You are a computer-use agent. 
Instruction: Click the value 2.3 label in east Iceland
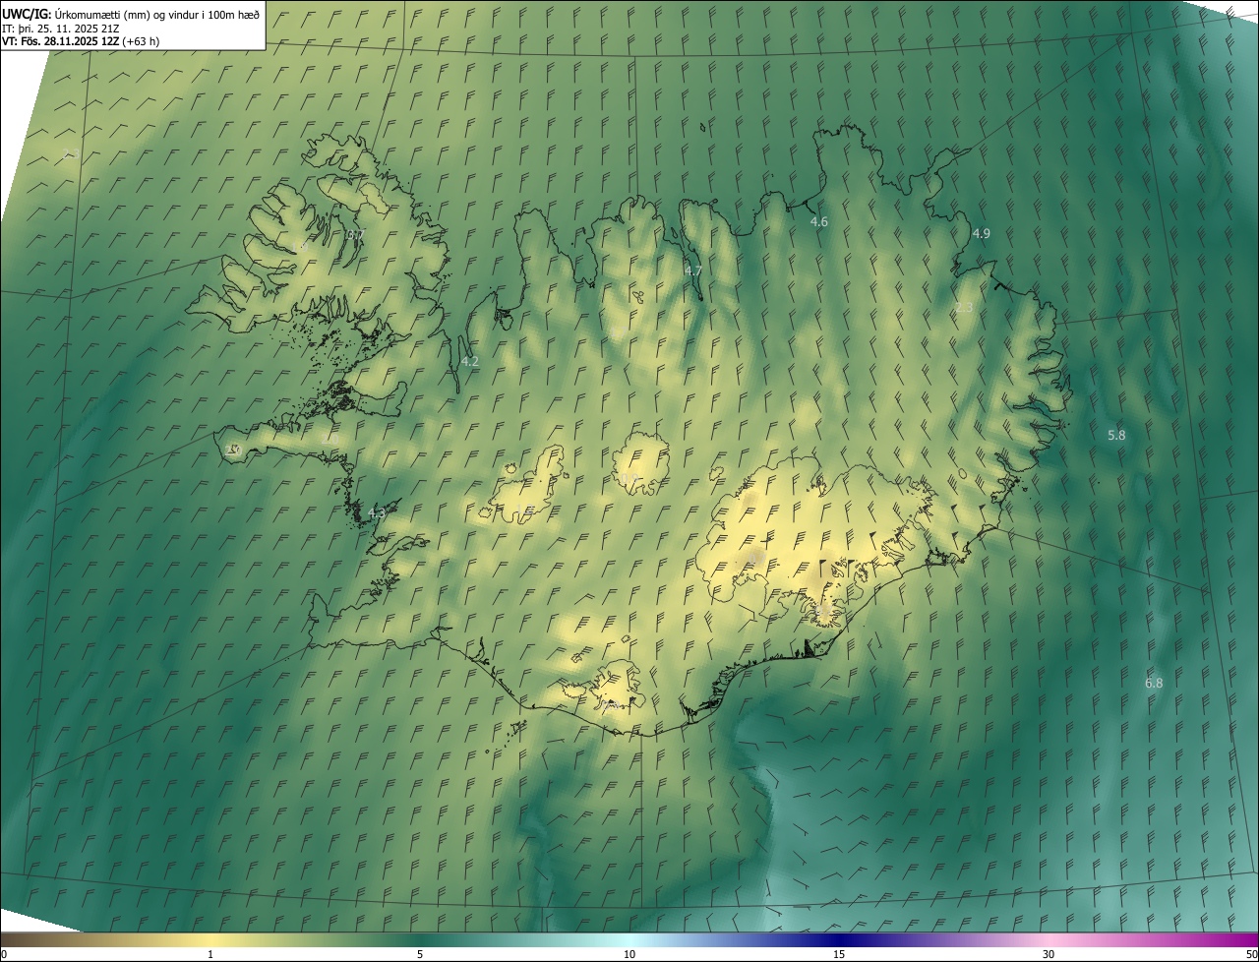point(964,308)
